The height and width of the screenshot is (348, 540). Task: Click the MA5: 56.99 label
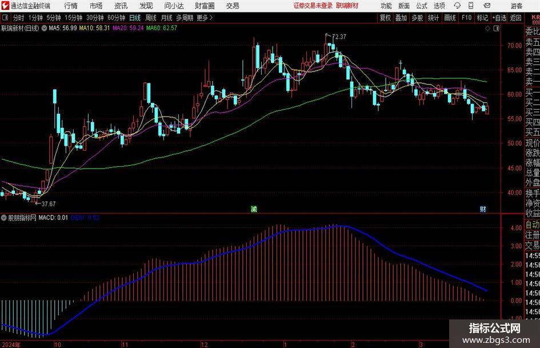63,28
